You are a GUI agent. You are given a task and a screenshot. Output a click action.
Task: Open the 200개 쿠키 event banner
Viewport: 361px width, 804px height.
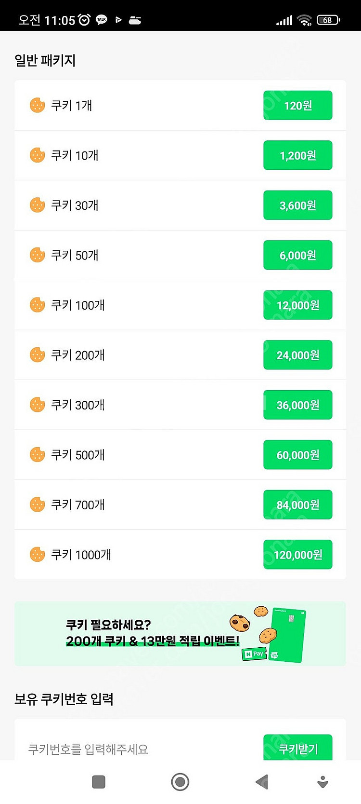click(x=180, y=634)
